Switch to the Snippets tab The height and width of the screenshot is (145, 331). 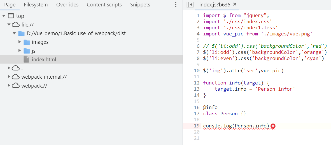point(140,5)
